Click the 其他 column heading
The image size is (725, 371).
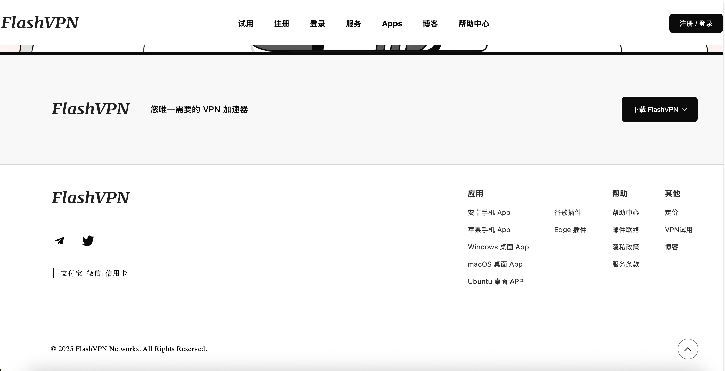672,194
